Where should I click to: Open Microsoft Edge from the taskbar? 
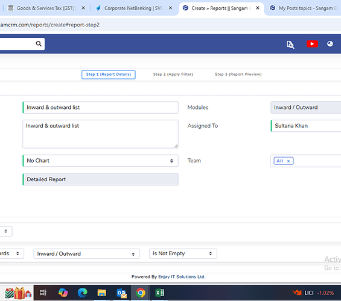pyautogui.click(x=83, y=293)
